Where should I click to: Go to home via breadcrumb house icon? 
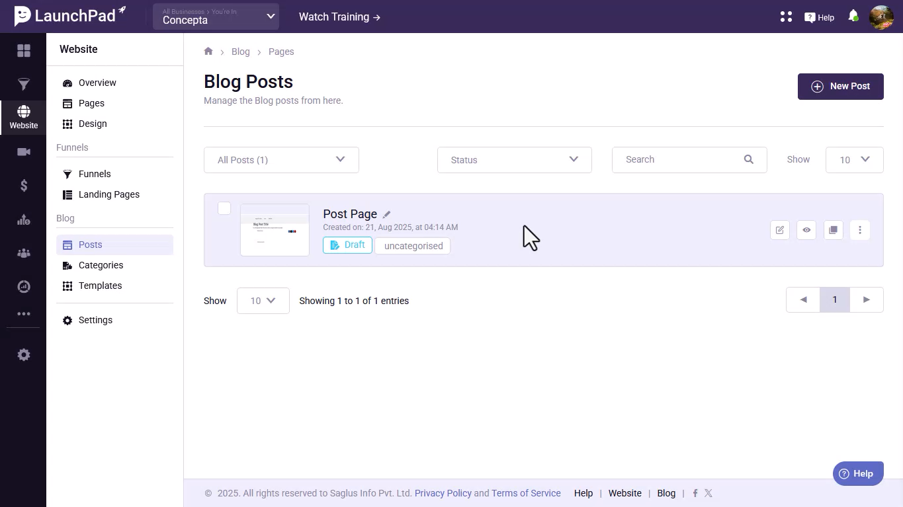pos(208,51)
